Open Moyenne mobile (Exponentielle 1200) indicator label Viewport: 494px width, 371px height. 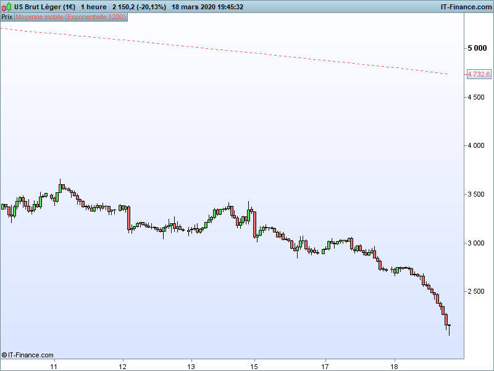click(x=70, y=17)
